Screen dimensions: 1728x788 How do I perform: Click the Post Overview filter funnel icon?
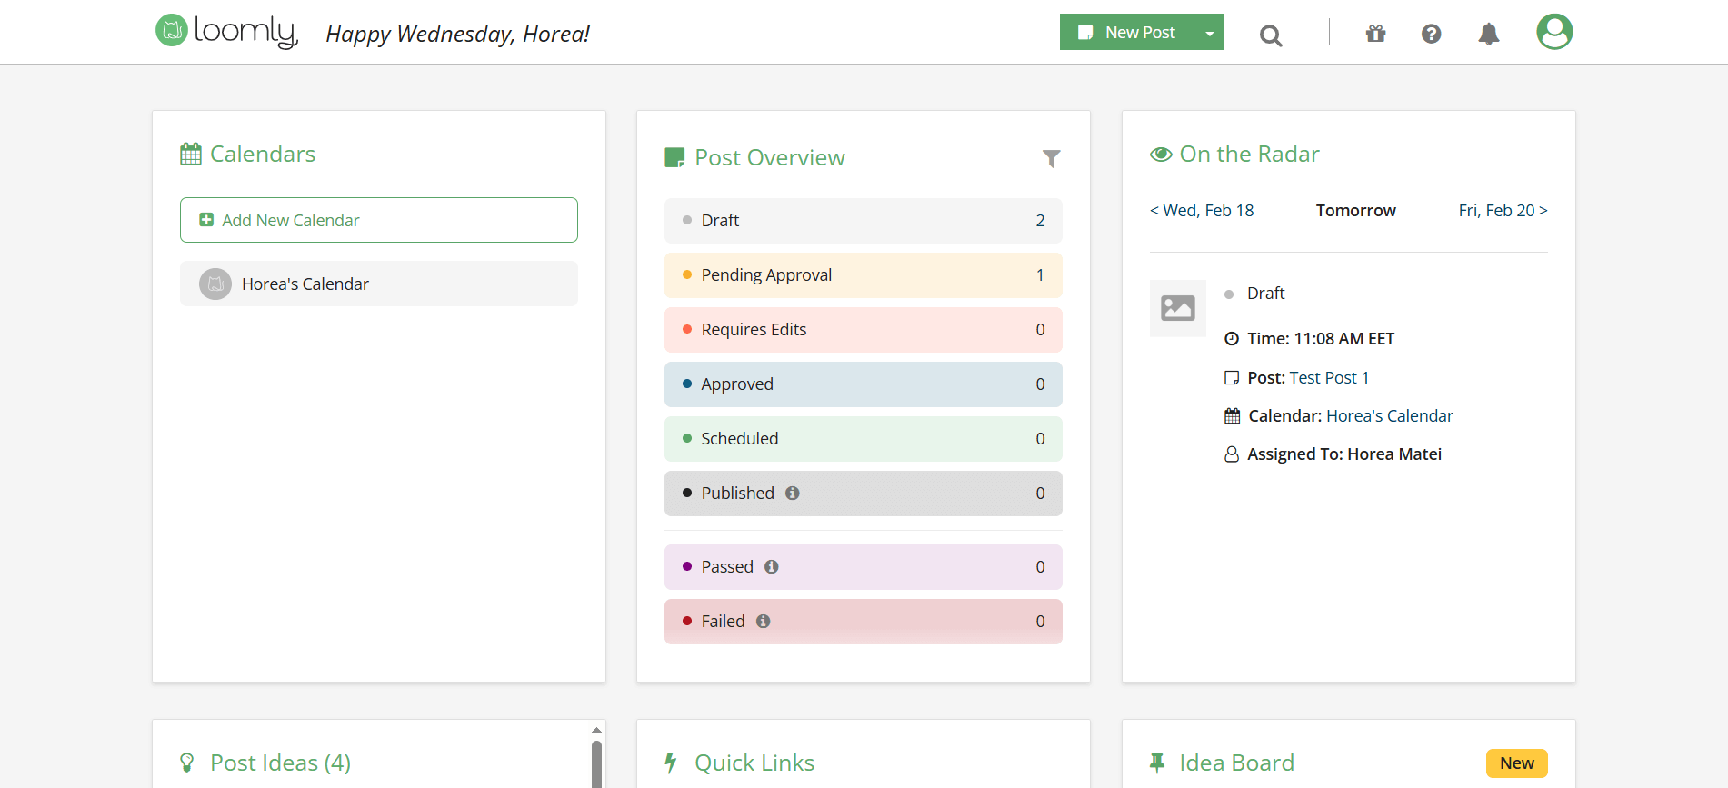click(1052, 158)
